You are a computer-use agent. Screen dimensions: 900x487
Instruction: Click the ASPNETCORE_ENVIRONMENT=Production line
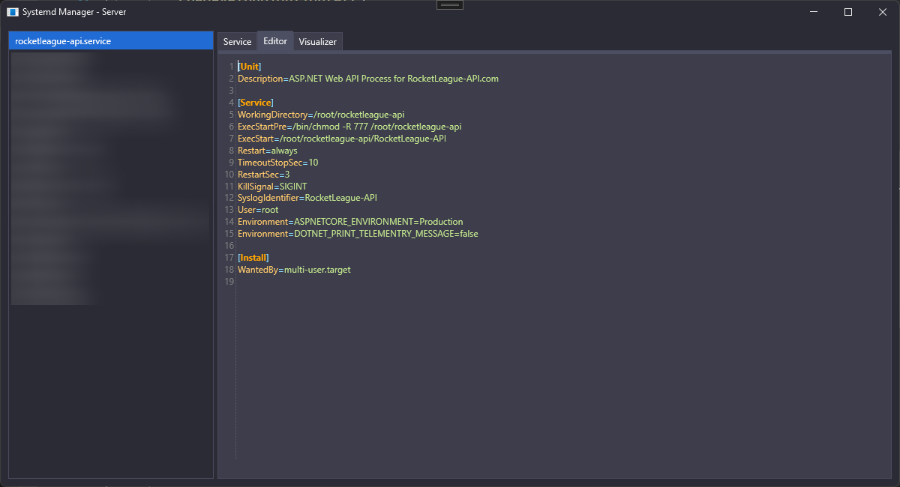350,223
